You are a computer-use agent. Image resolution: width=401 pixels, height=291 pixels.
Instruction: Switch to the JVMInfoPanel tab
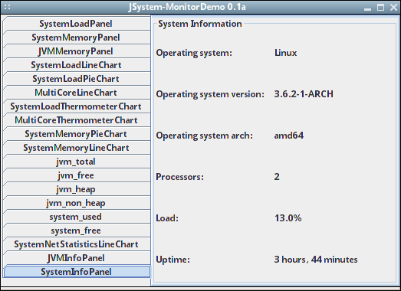click(77, 258)
